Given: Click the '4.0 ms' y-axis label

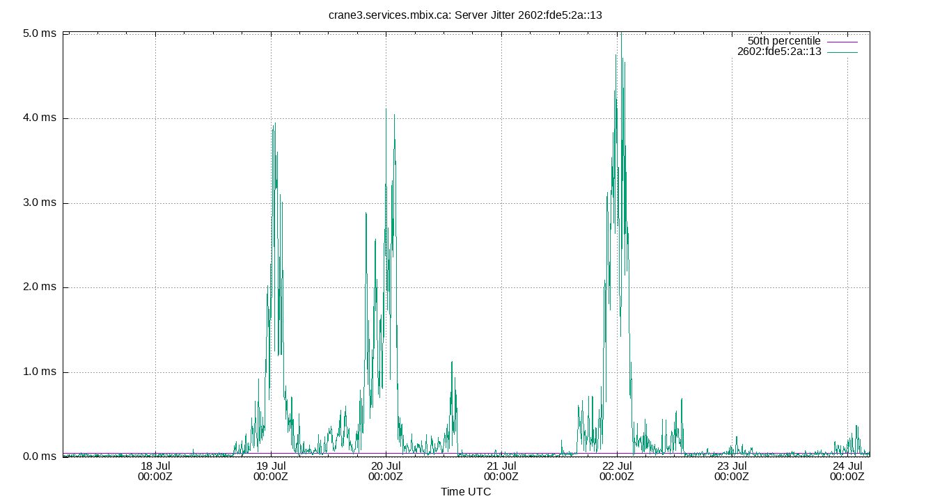Looking at the screenshot, I should [39, 118].
